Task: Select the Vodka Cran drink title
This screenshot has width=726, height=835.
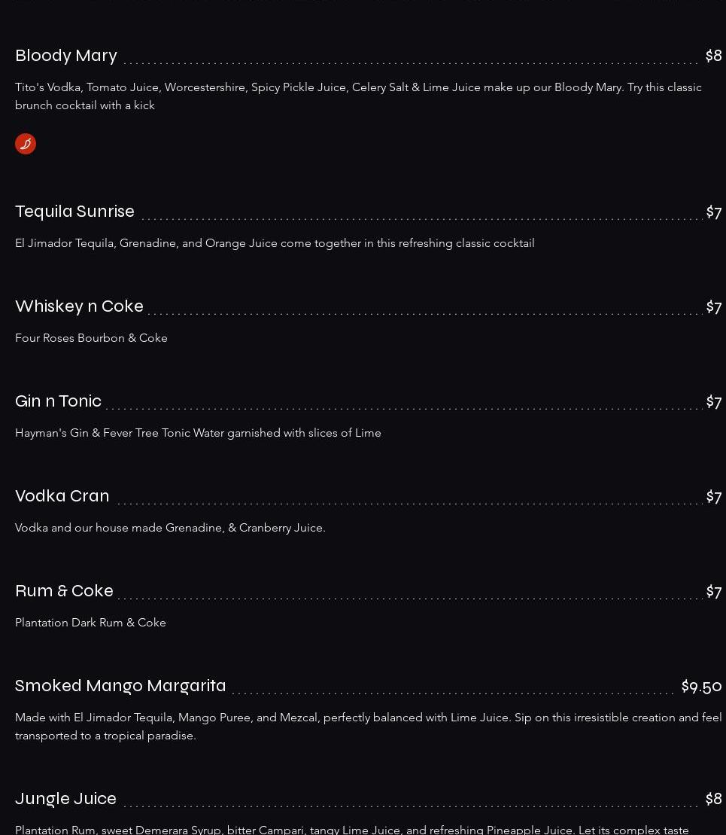Action: coord(62,495)
